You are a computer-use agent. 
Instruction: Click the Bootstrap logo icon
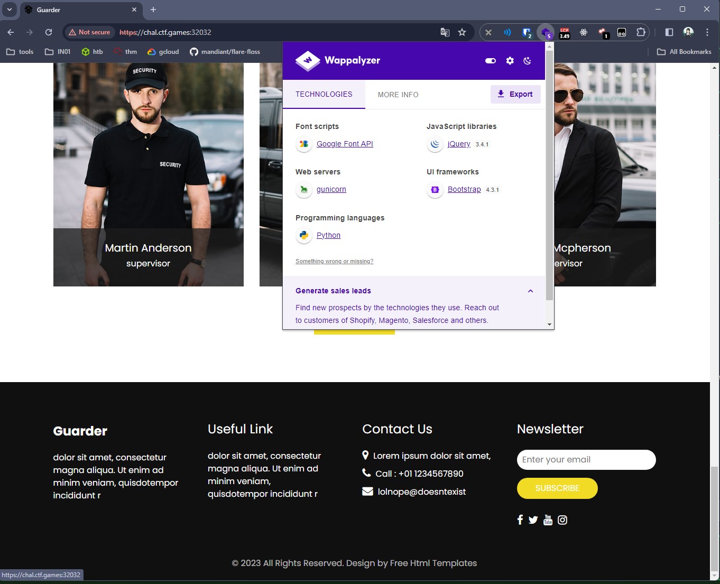click(x=435, y=189)
